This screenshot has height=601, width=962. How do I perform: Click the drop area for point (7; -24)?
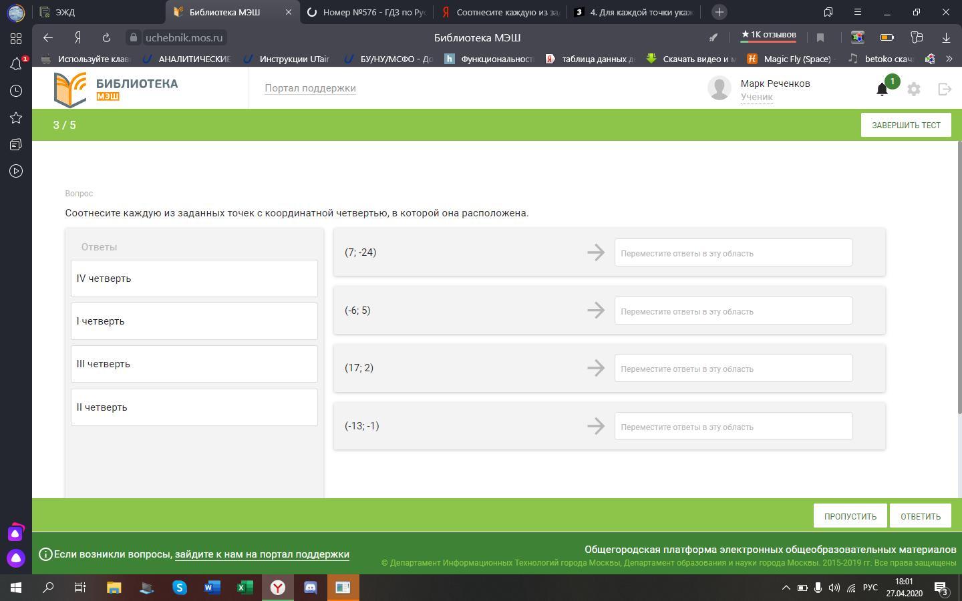pos(734,252)
